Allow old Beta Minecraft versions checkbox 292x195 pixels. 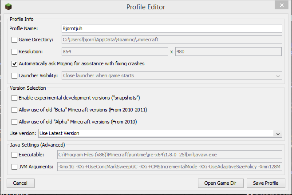click(14, 110)
